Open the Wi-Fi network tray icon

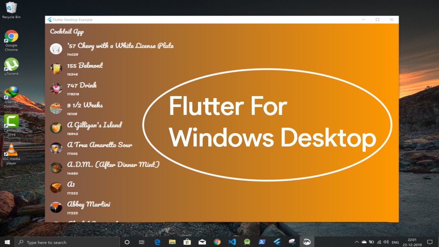tap(379, 242)
